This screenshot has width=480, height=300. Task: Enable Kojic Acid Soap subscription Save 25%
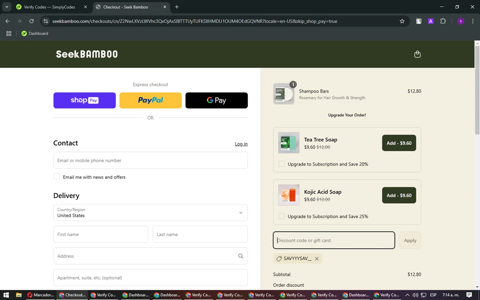(281, 216)
